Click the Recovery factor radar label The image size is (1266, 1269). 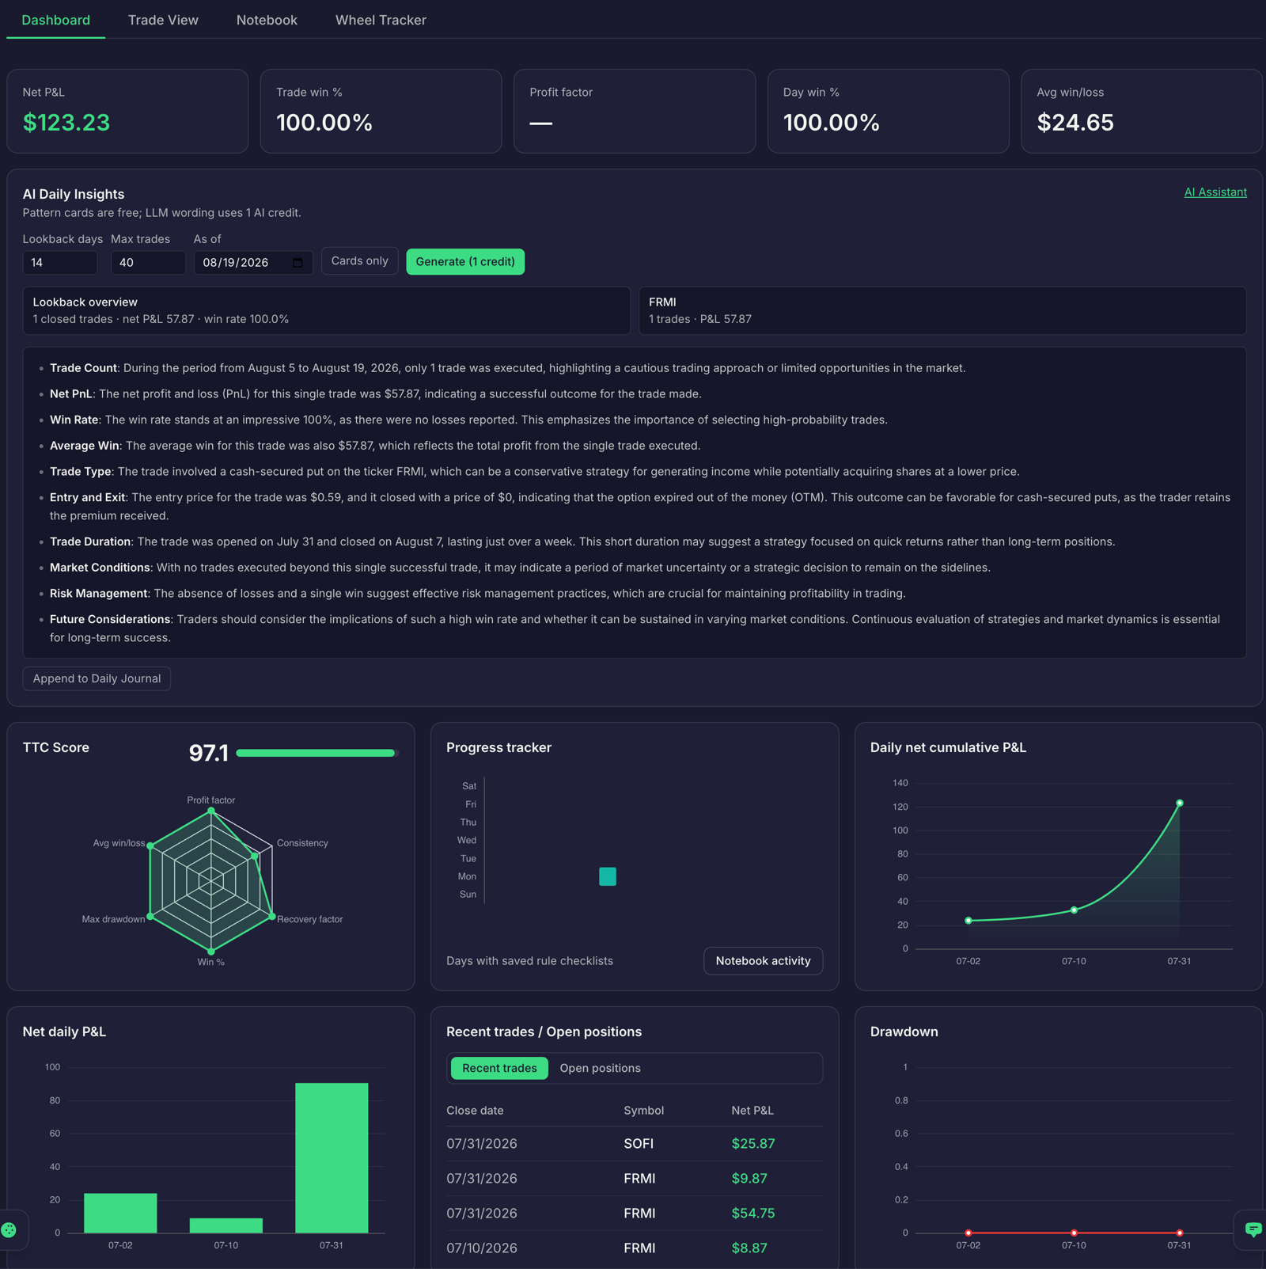(309, 919)
